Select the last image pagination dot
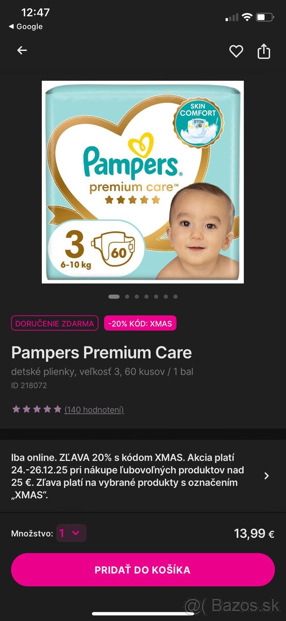Screen dimensions: 286x621 176,297
